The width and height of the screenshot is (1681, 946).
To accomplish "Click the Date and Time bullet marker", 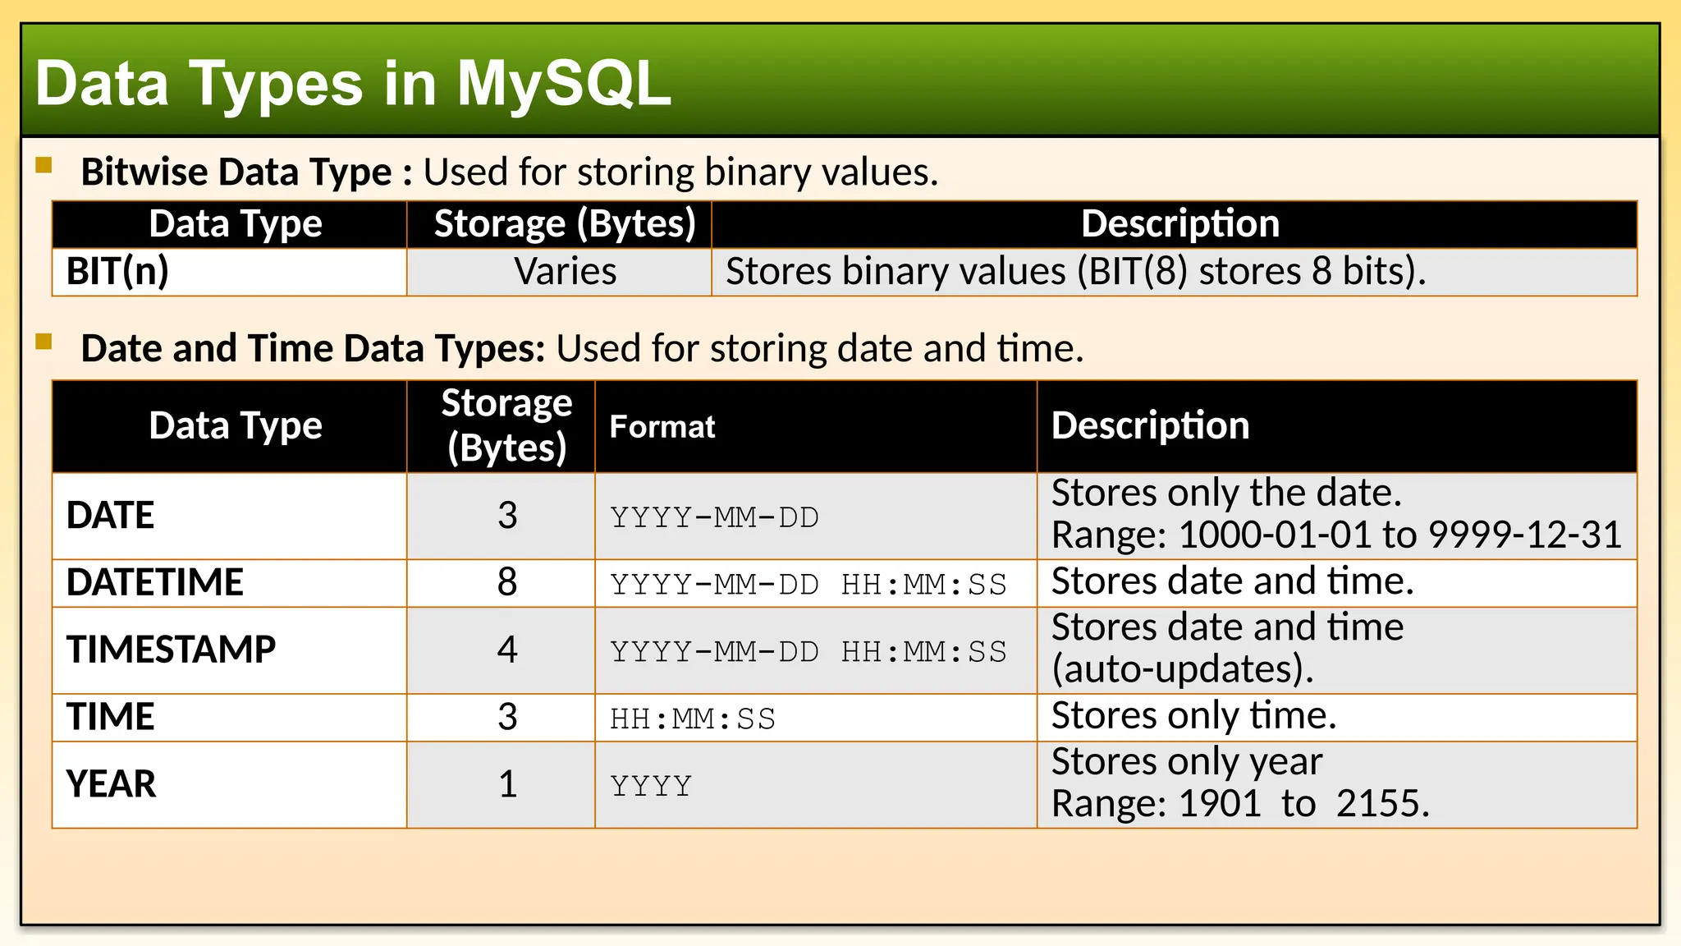I will [x=44, y=342].
